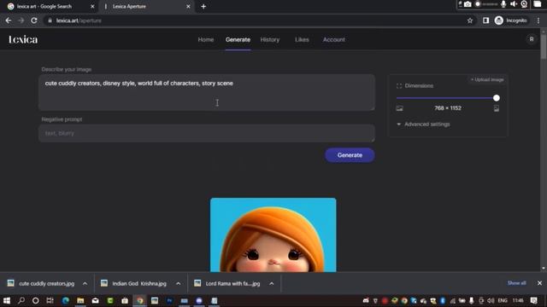The width and height of the screenshot is (547, 307).
Task: Click the Bluetooth tray icon
Action: (x=443, y=300)
